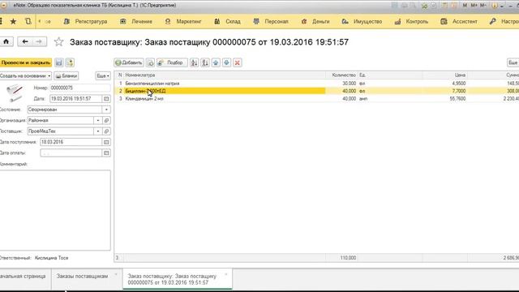Add this order to favorites with the star

pos(58,41)
